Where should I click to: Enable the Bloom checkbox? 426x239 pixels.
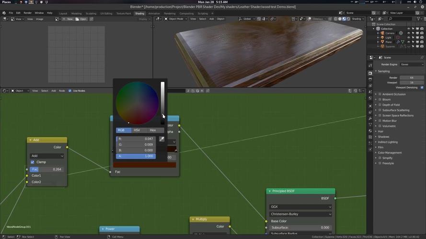coord(380,99)
